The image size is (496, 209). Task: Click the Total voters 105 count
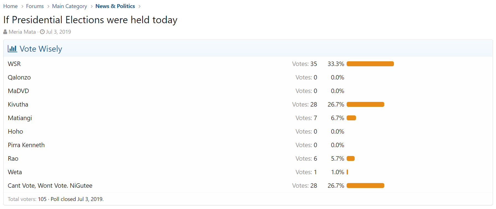42,199
